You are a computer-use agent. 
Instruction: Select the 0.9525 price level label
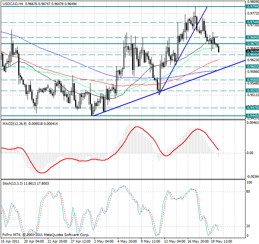(252, 91)
